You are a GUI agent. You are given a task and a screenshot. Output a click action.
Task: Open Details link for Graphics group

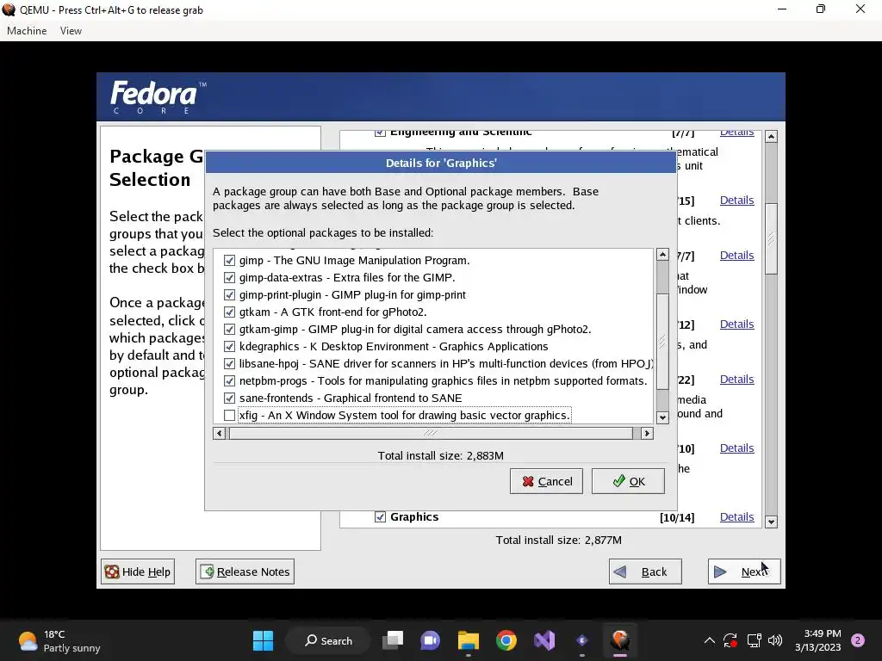737,516
